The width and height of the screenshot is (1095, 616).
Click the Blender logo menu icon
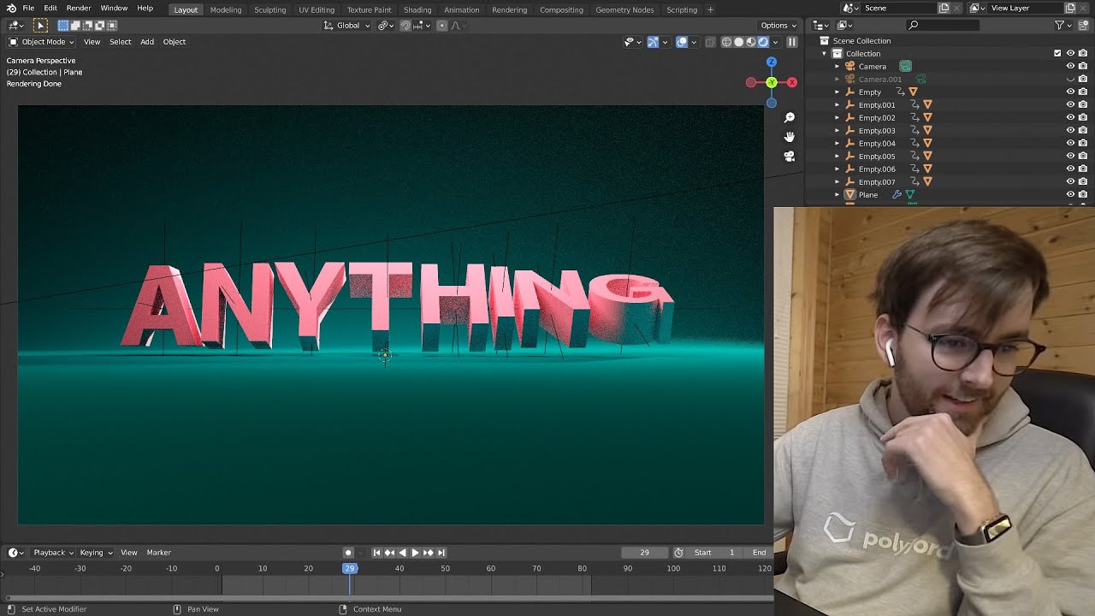tap(11, 8)
